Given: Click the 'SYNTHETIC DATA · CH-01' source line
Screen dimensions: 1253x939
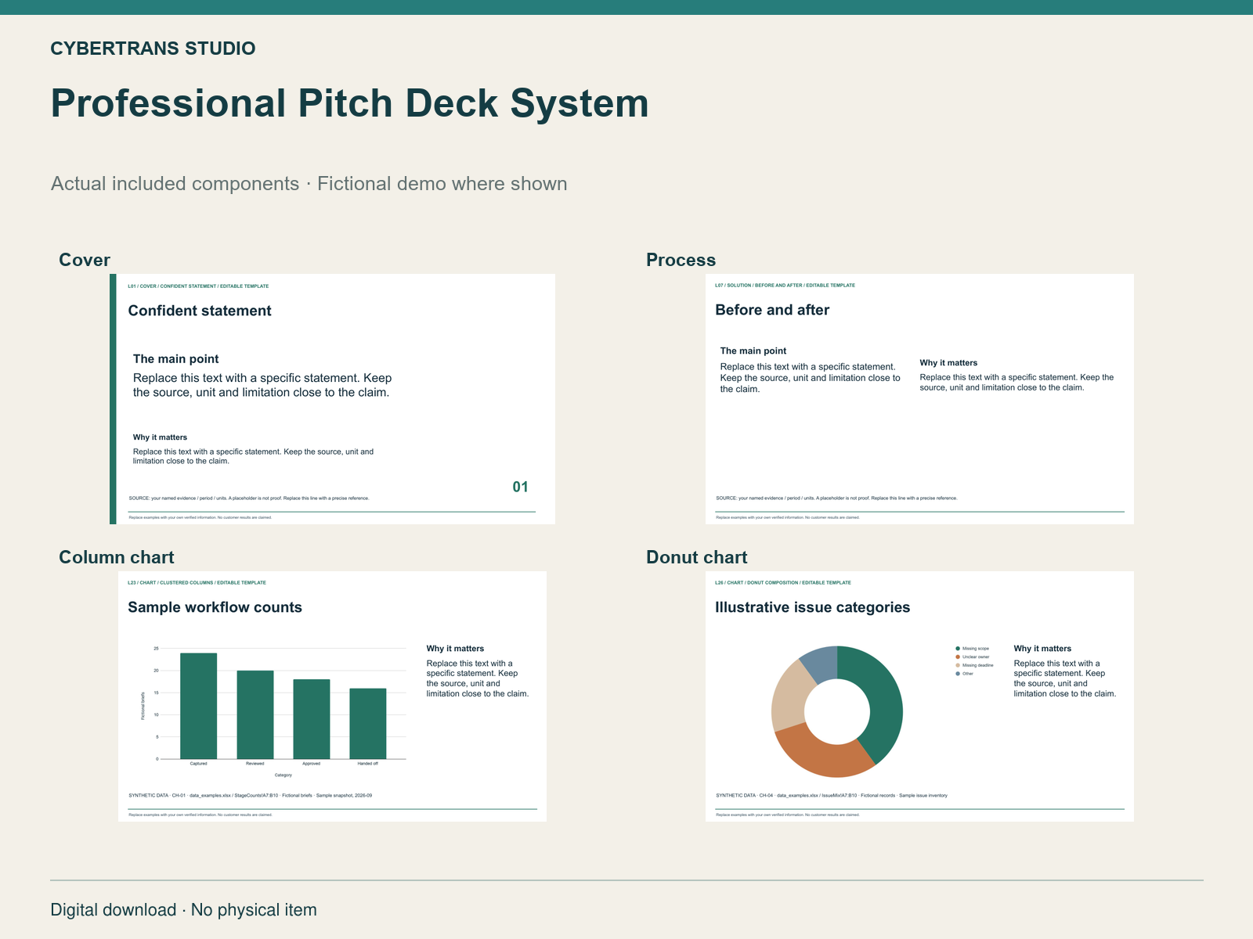Looking at the screenshot, I should [250, 796].
